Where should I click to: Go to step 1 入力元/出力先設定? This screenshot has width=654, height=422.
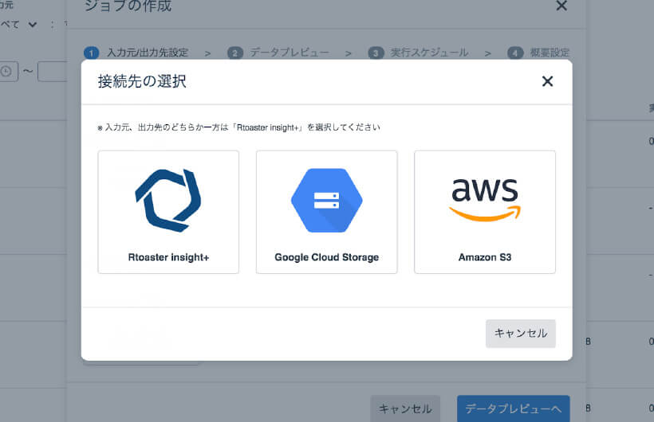(x=136, y=53)
